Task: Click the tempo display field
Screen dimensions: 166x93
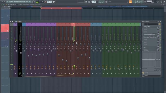Action: pyautogui.click(x=50, y=2)
